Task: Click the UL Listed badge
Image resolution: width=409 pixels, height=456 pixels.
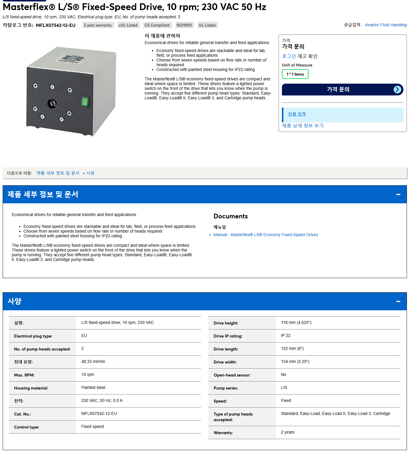Action: click(207, 25)
